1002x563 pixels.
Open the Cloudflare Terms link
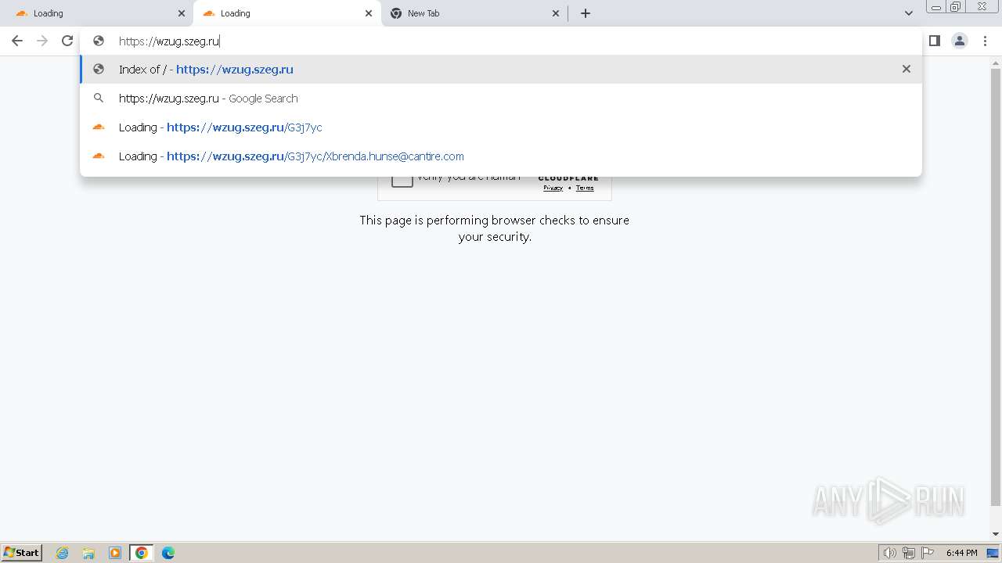(585, 188)
